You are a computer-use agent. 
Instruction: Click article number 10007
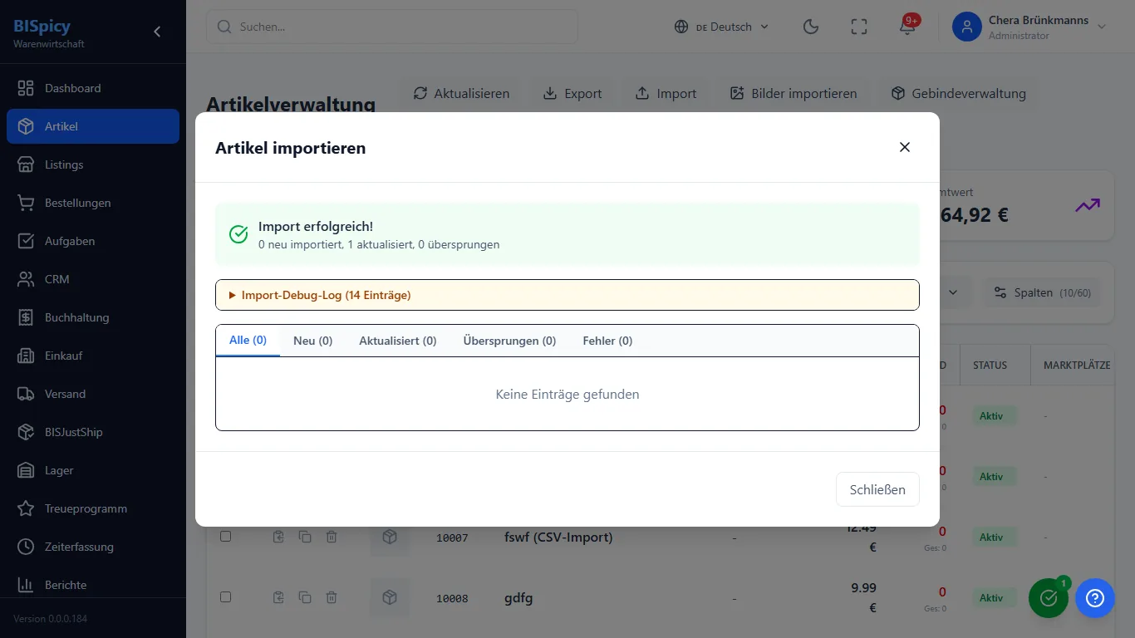coord(452,538)
